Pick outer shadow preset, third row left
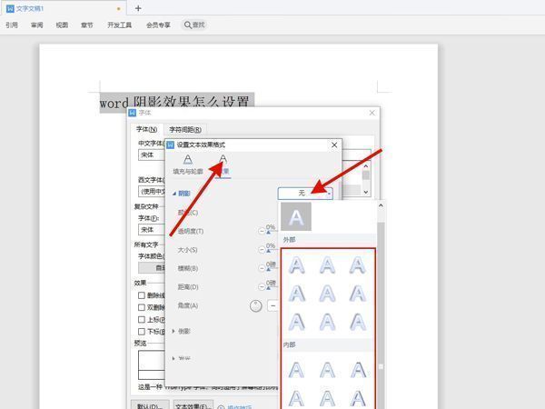Screen dimensions: 545x409 click(296, 322)
